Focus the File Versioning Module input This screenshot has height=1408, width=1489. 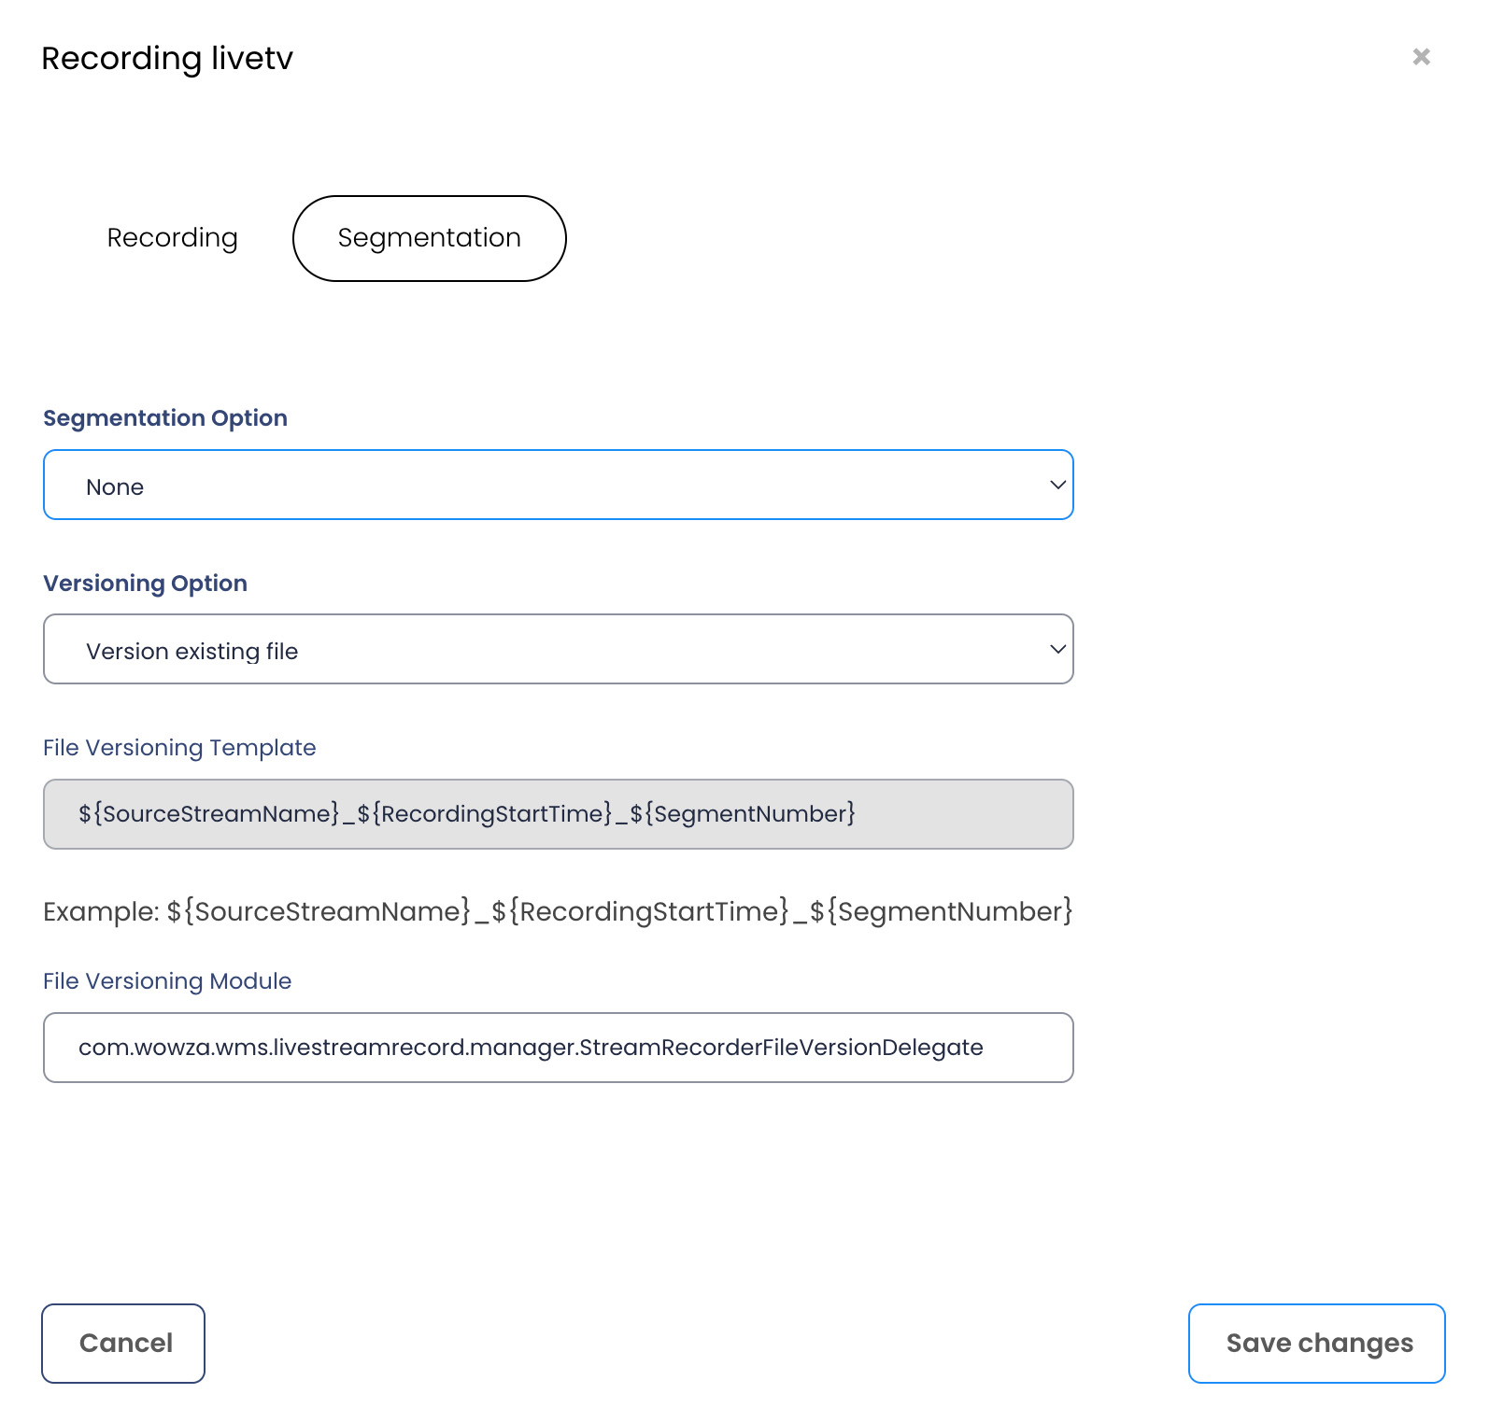point(558,1048)
